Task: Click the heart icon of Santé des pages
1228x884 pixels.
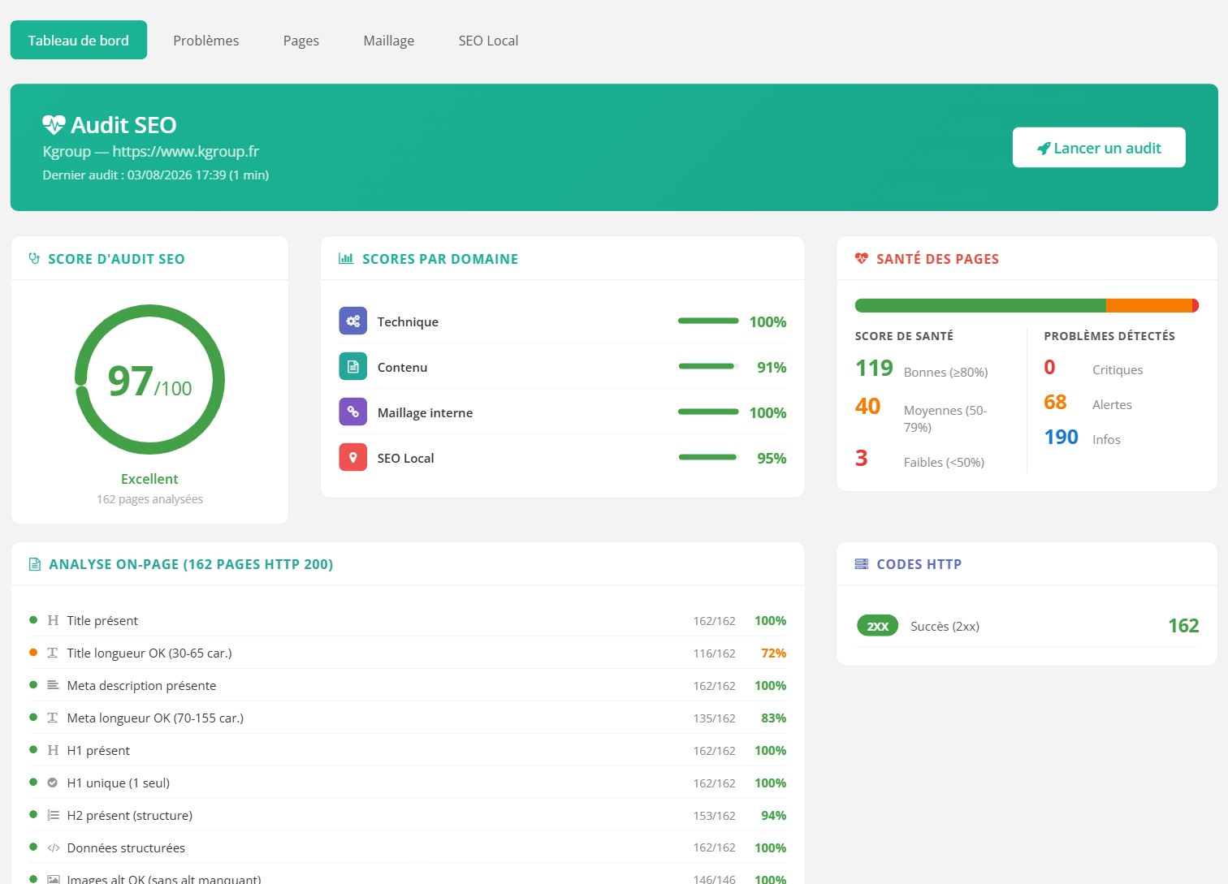Action: point(862,258)
